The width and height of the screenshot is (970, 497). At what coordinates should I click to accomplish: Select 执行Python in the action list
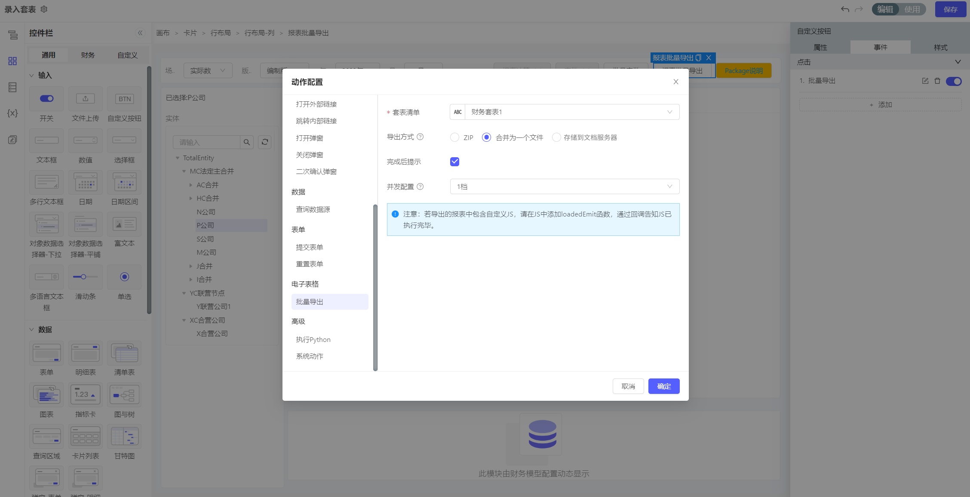313,339
